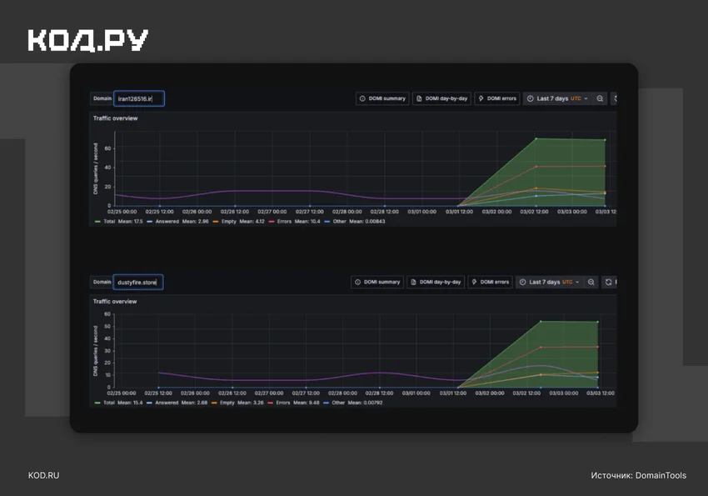The width and height of the screenshot is (708, 496).
Task: Open DOMI errors link in the dustyfire.store dashboard
Action: click(x=491, y=282)
